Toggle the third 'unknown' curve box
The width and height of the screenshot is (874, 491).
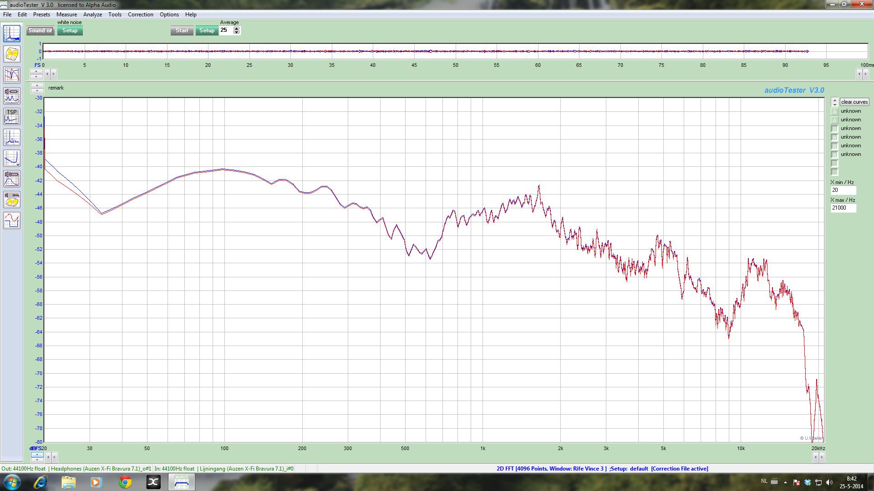tap(834, 129)
